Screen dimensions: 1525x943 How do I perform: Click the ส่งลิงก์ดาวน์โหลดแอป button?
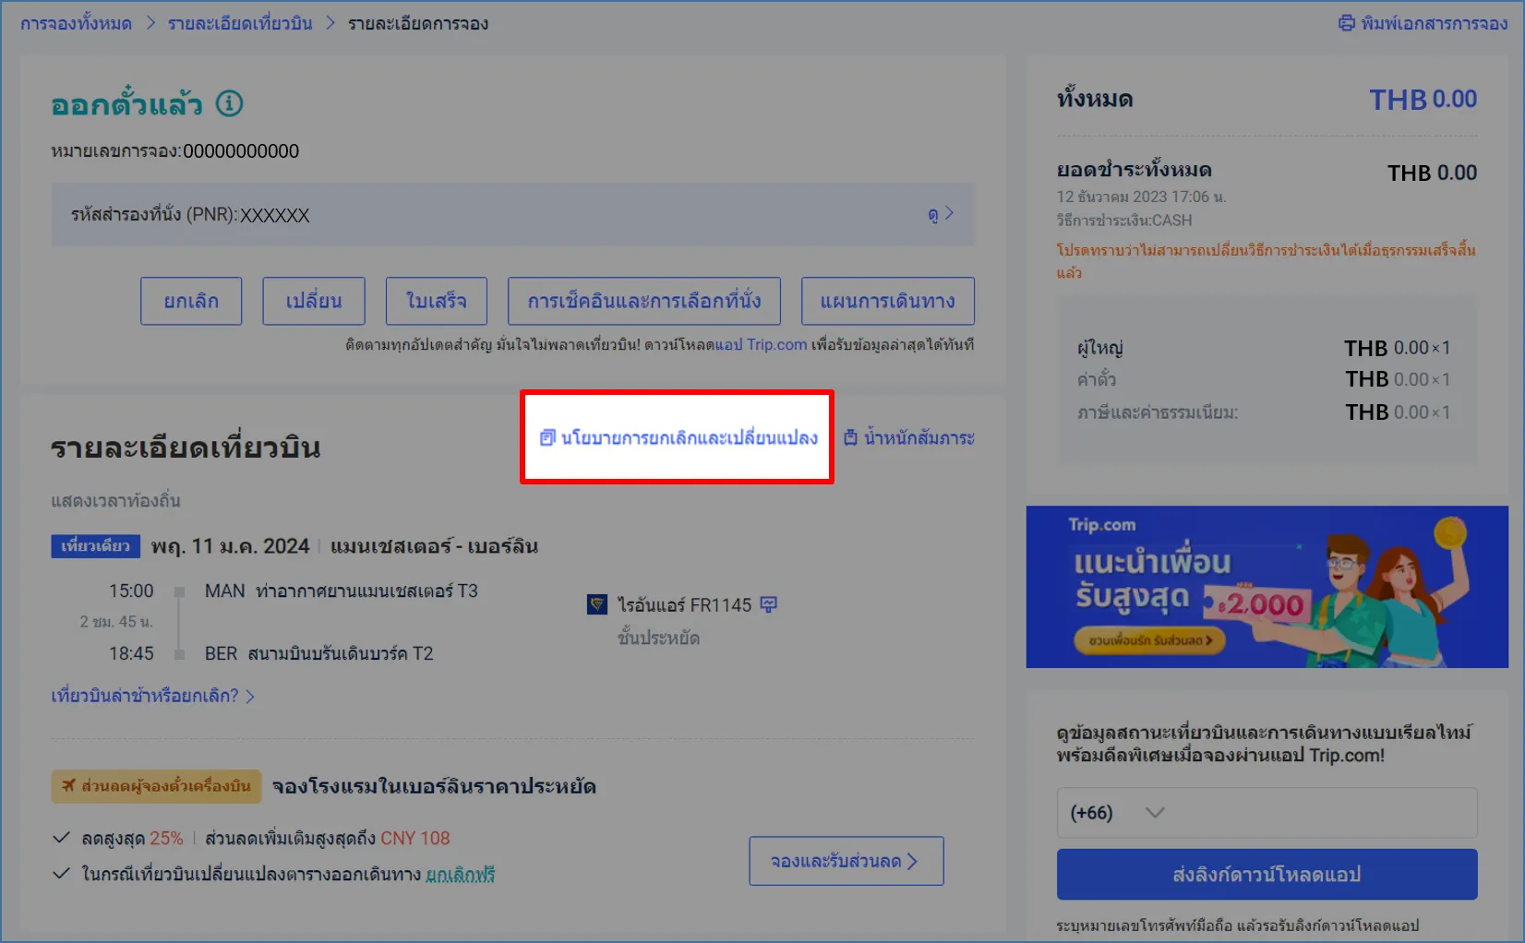pos(1266,874)
